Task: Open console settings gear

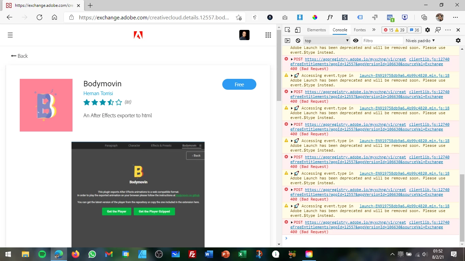Action: [x=458, y=40]
